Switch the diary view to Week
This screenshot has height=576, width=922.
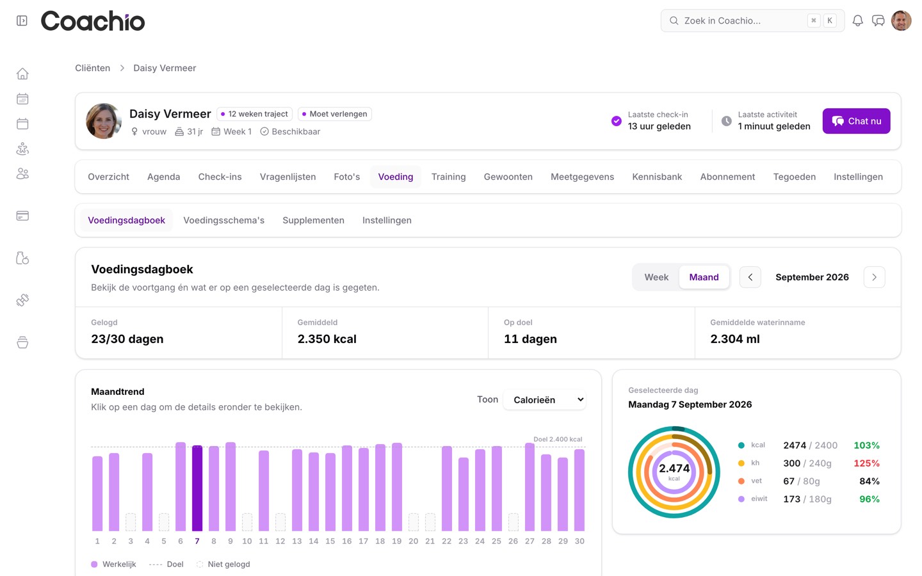coord(656,277)
